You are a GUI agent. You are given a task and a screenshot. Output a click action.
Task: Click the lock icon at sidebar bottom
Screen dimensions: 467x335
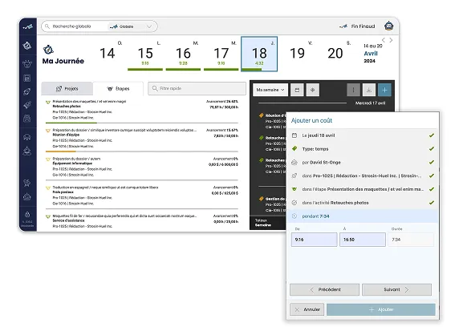(x=27, y=215)
